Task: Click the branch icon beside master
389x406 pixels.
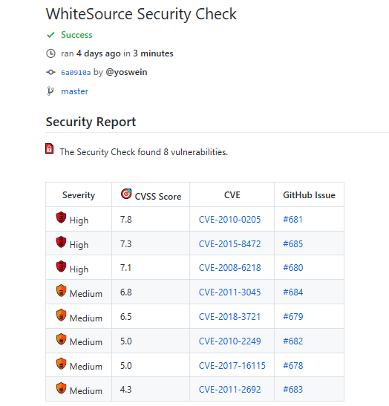Action: (x=50, y=91)
